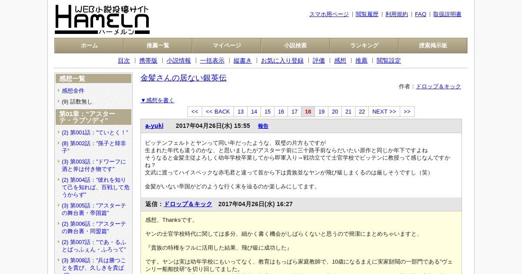The width and height of the screenshot is (522, 274).
Task: Open 閲覧設定 settings link
Action: pyautogui.click(x=389, y=60)
